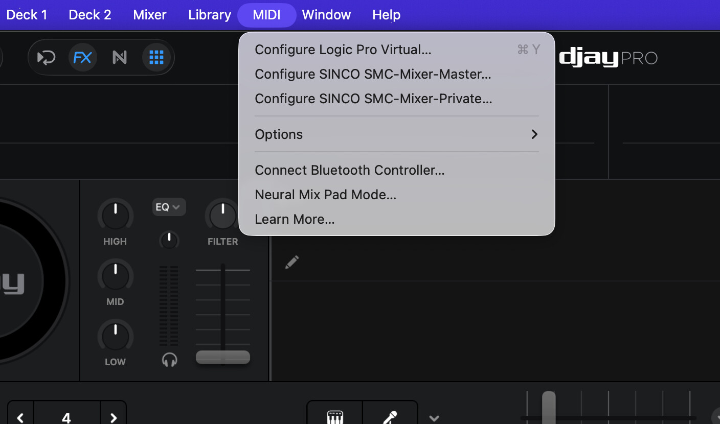The height and width of the screenshot is (424, 720).
Task: Click the HIGH EQ knob
Action: coord(116,215)
